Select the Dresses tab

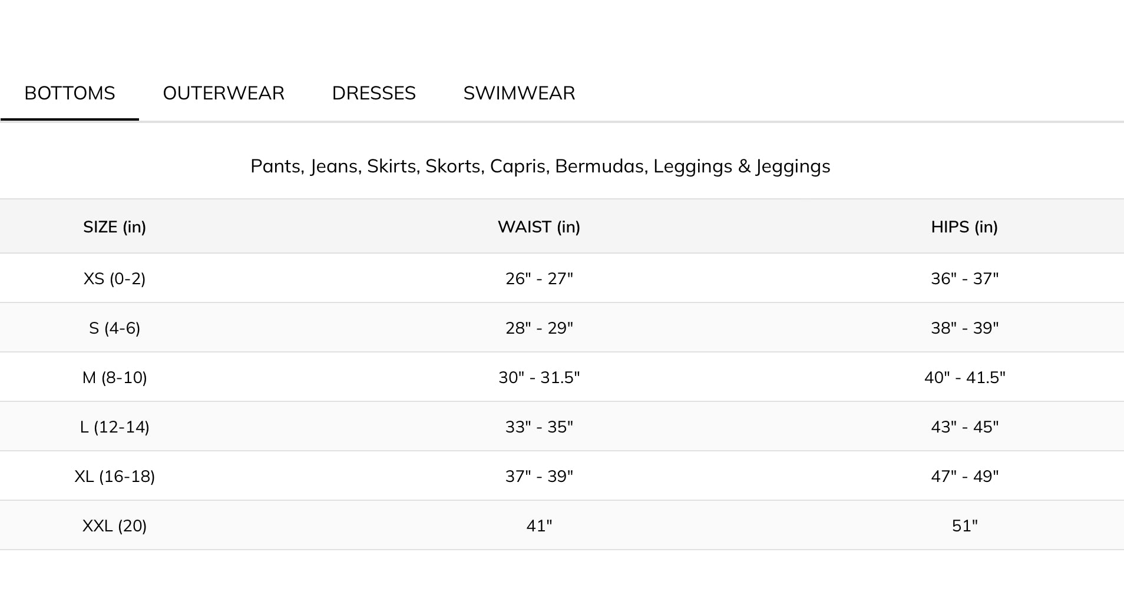click(373, 93)
